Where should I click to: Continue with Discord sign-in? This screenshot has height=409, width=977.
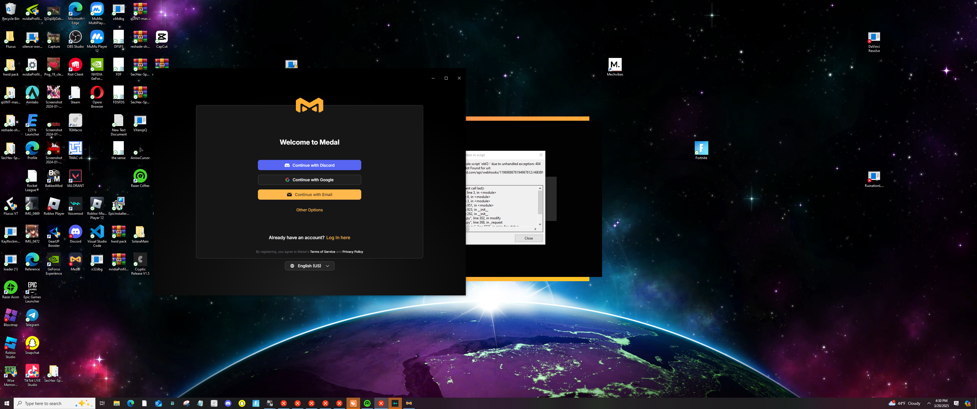(309, 165)
